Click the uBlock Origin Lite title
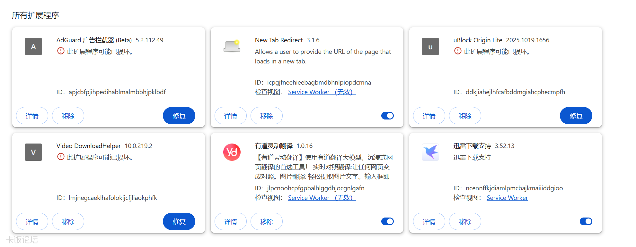Viewport: 636px width, 247px height. point(478,40)
